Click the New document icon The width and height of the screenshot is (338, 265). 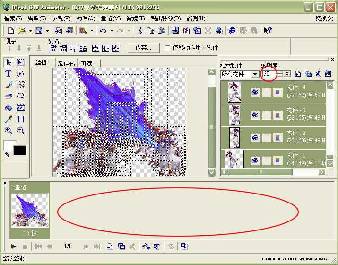click(x=11, y=31)
